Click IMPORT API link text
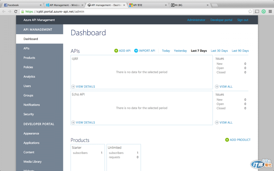274x171 pixels. point(147,51)
